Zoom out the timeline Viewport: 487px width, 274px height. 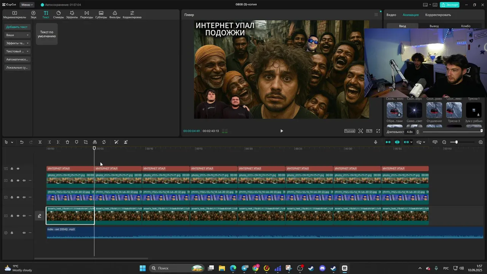point(444,142)
